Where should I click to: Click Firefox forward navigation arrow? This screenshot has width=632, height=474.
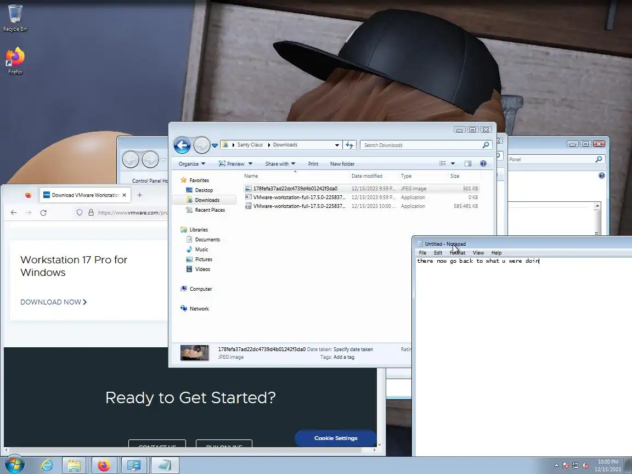point(28,212)
